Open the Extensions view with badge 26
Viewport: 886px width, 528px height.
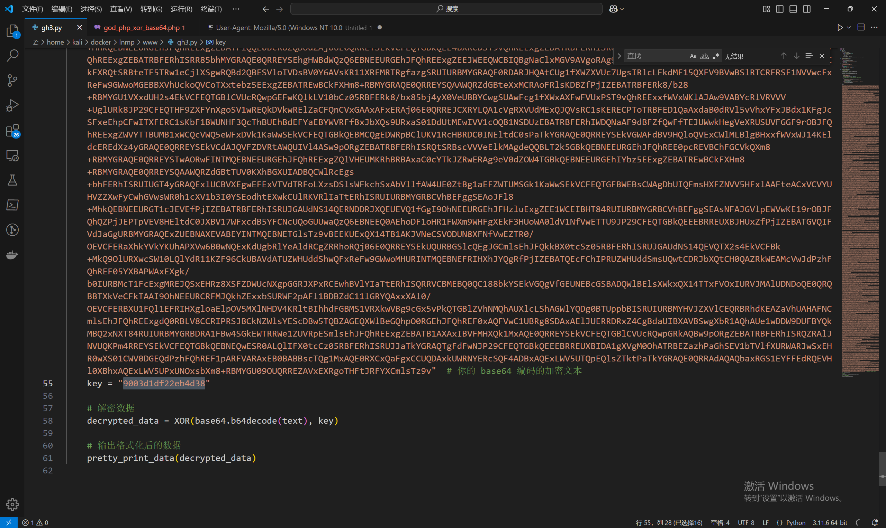[12, 131]
